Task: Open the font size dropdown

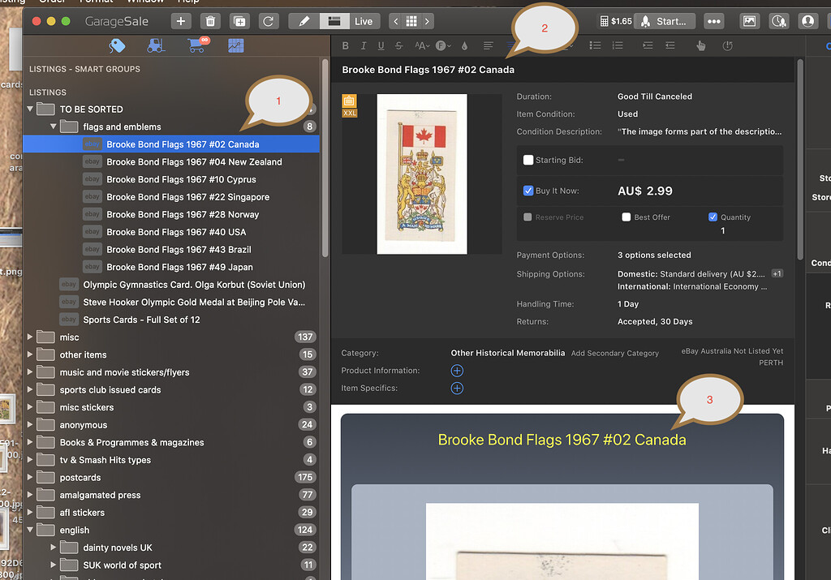Action: tap(422, 46)
